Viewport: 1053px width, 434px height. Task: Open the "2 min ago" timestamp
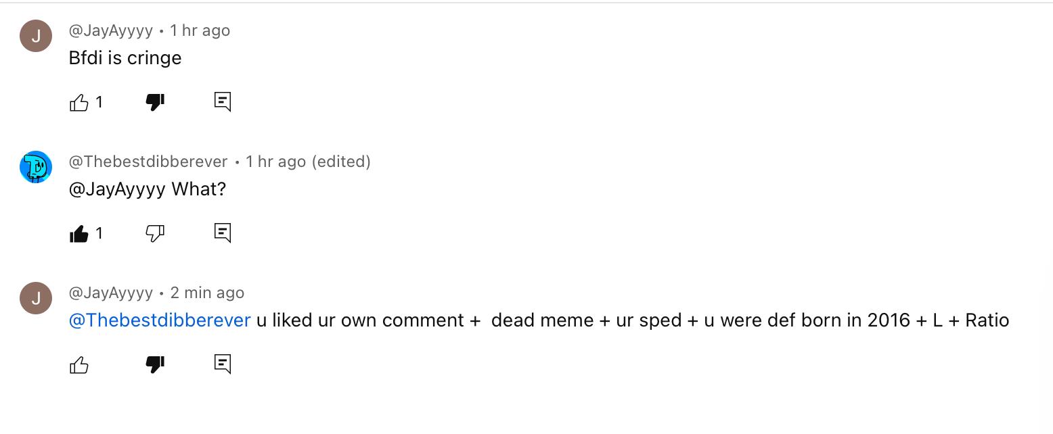click(x=207, y=293)
